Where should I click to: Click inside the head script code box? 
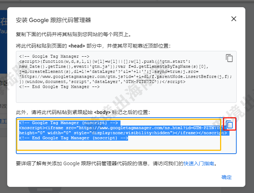[126, 77]
